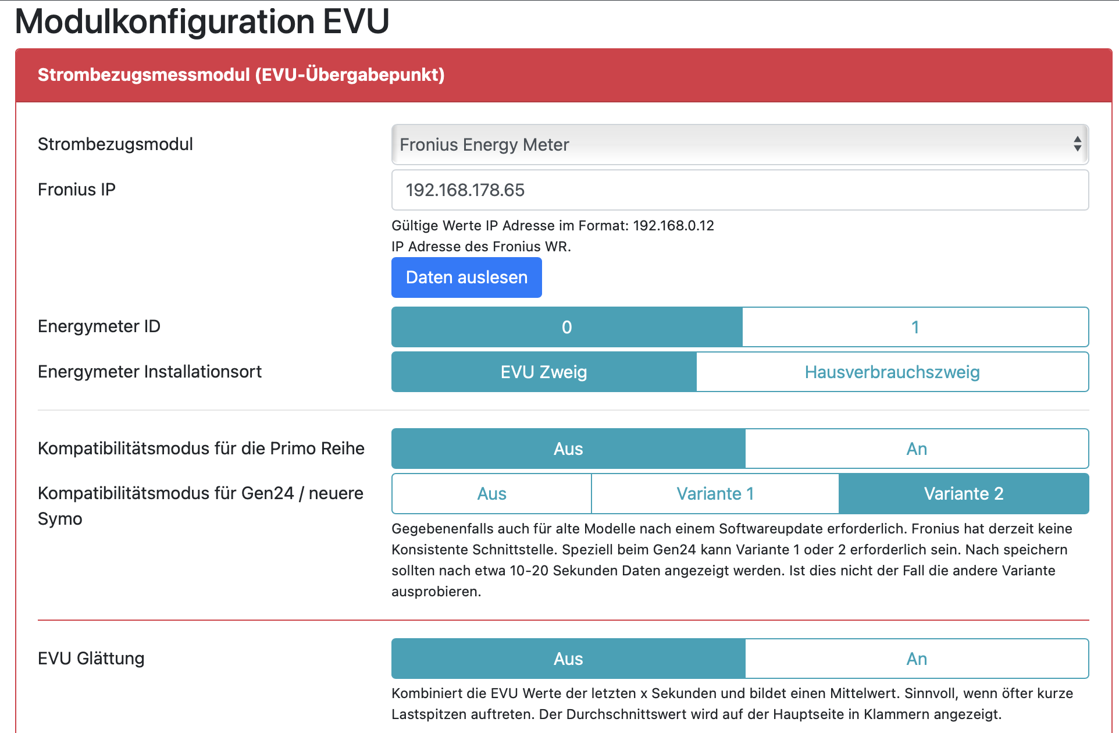Click the Strombezugsmodul label text
The height and width of the screenshot is (733, 1119).
point(115,144)
